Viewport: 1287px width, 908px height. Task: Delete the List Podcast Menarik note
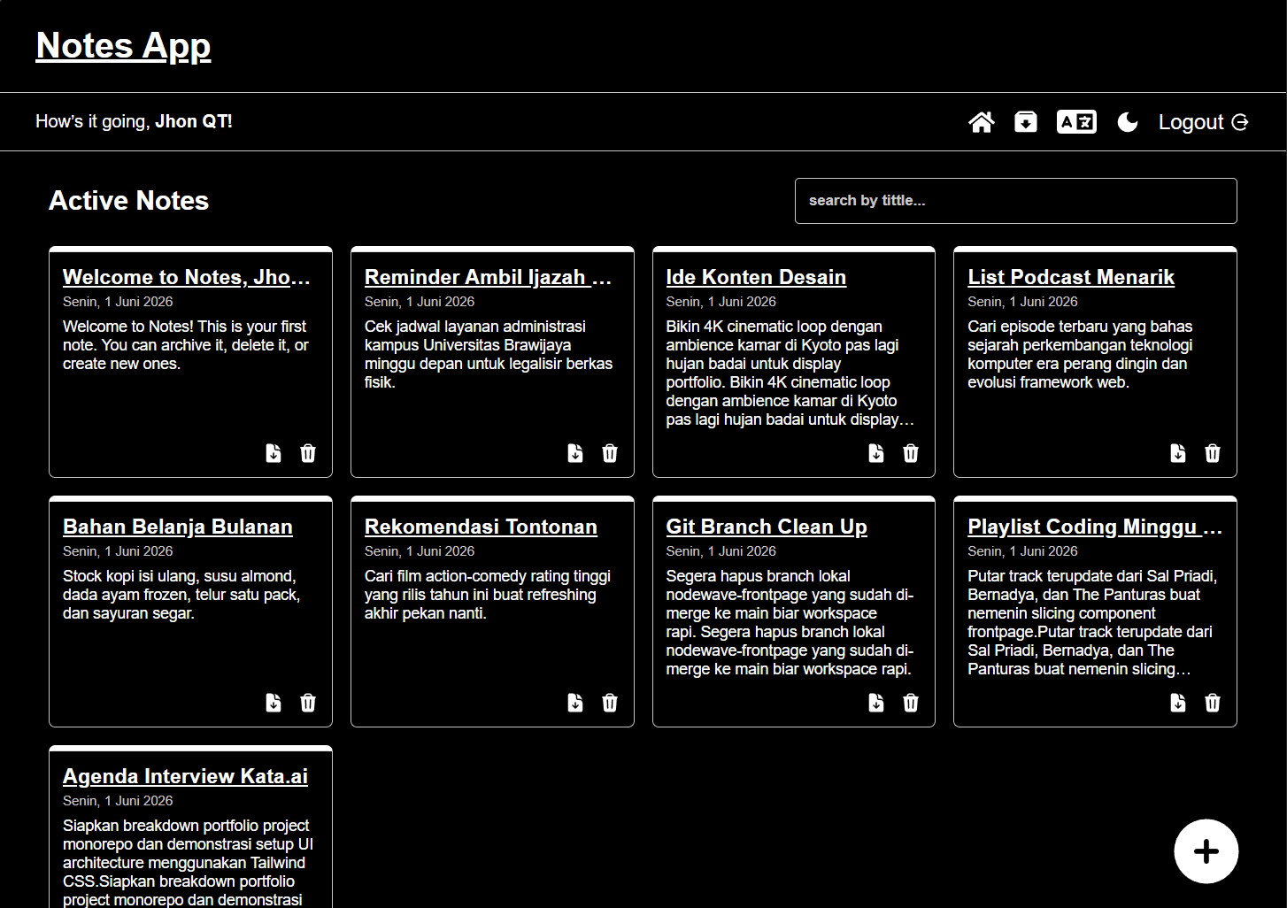pyautogui.click(x=1213, y=453)
